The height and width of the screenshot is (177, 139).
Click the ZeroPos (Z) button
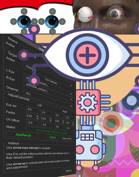tap(23, 135)
